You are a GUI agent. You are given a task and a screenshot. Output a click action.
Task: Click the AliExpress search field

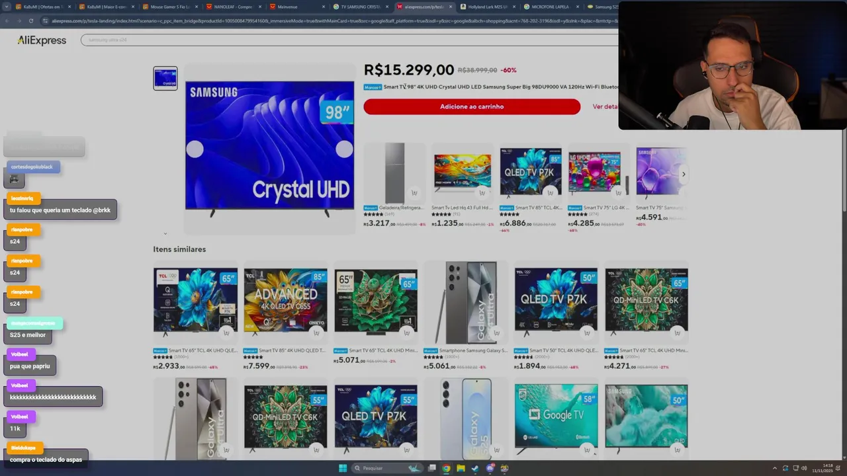[349, 40]
